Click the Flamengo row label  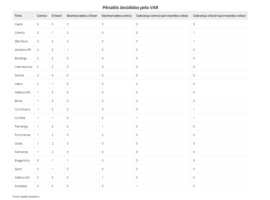pos(21,126)
